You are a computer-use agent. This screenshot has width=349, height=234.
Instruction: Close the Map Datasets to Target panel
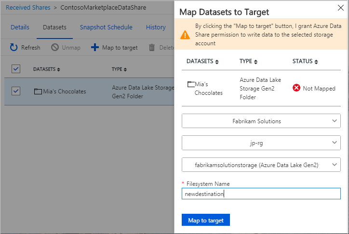pos(342,7)
